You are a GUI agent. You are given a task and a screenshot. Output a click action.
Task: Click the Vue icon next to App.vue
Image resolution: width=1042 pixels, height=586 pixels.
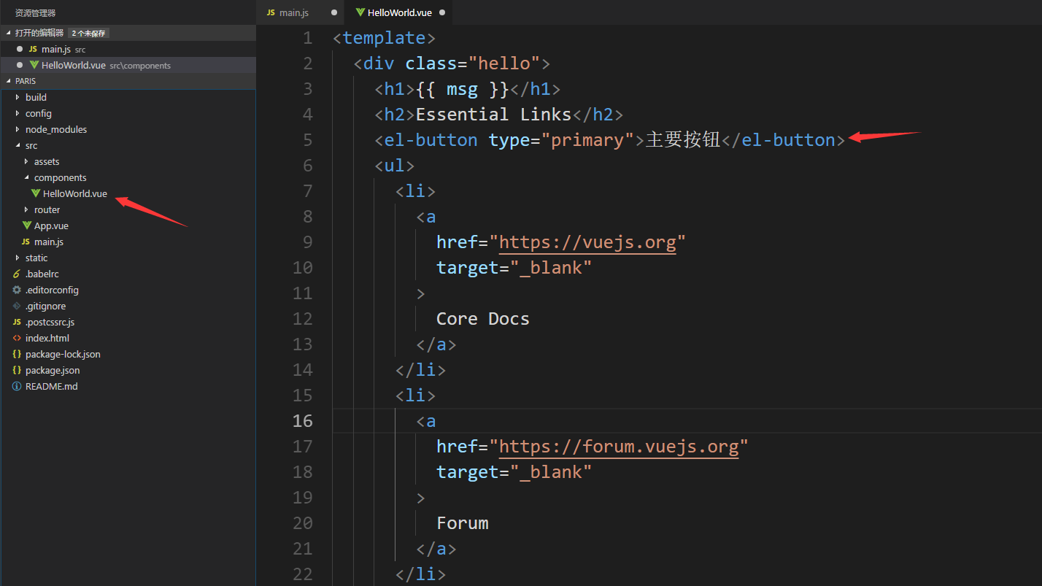click(28, 225)
